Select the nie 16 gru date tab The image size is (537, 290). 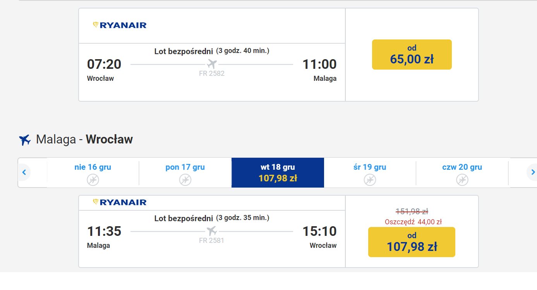click(x=93, y=172)
